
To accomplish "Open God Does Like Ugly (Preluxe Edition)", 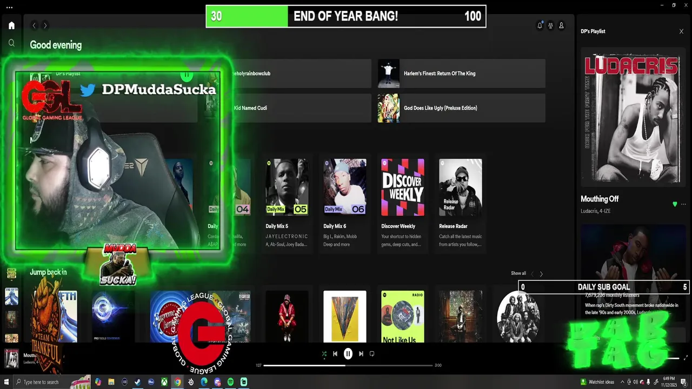I will tap(461, 108).
